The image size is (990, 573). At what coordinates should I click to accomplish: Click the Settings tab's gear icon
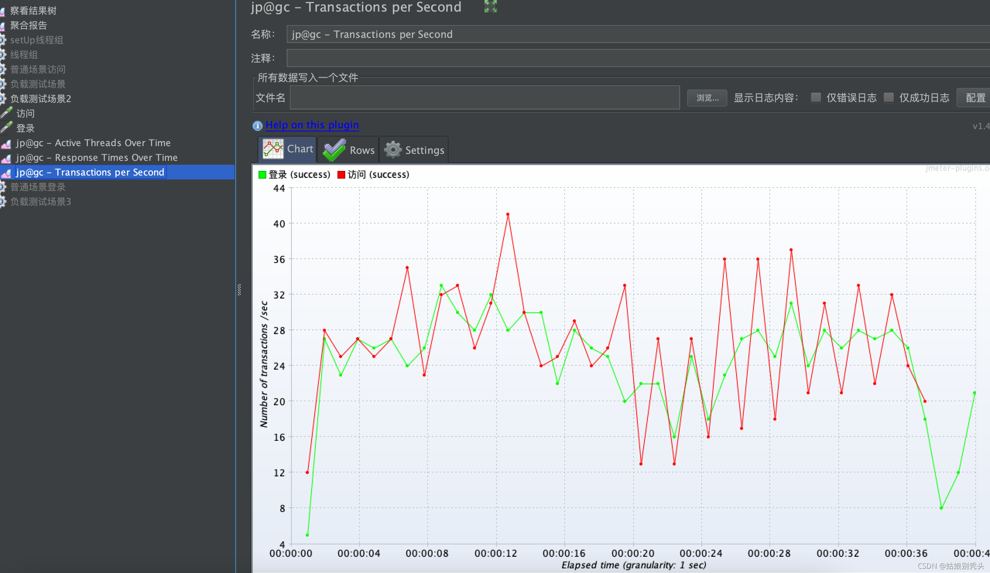pos(392,150)
